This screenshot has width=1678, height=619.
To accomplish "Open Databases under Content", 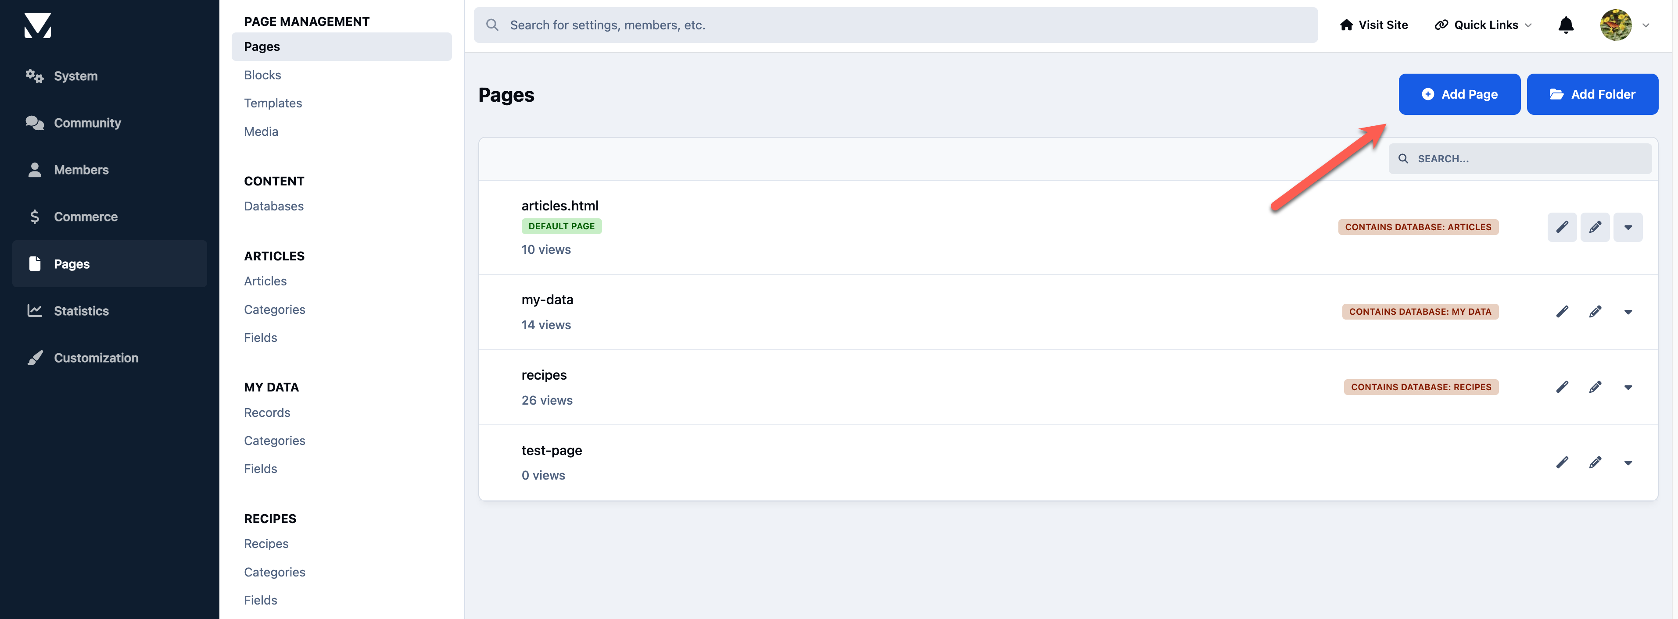I will [x=273, y=206].
